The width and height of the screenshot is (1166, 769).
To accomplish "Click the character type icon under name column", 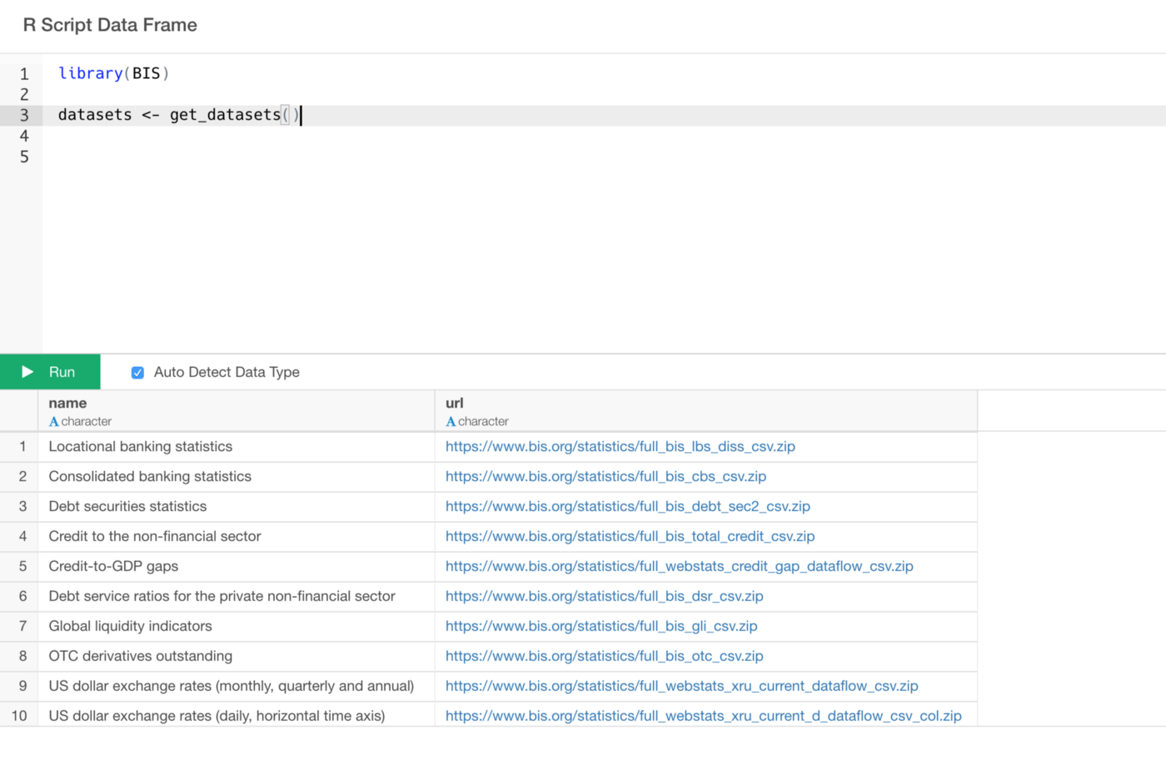I will coord(54,422).
